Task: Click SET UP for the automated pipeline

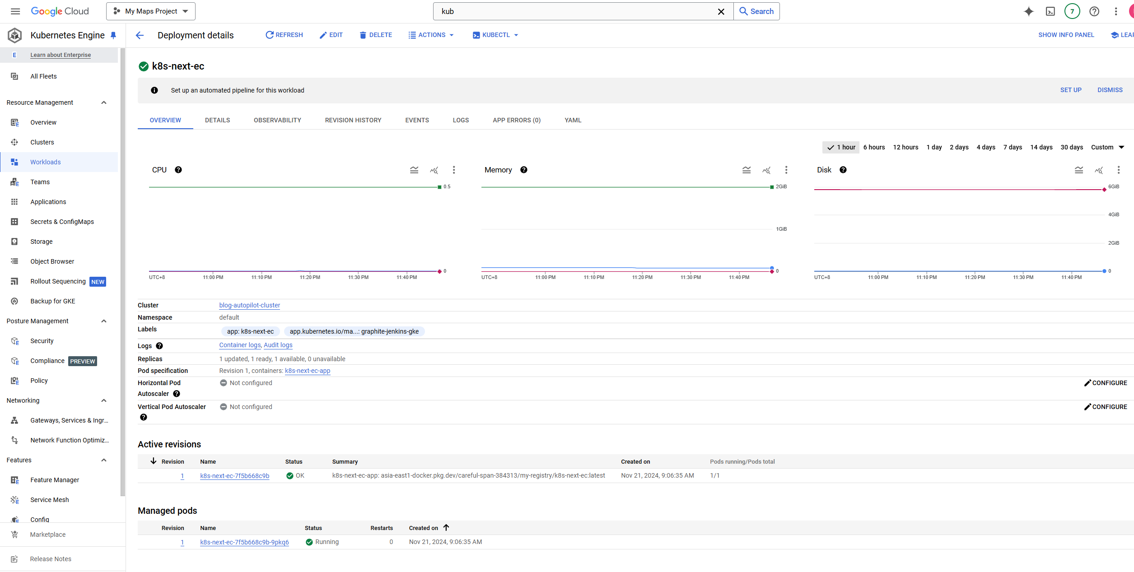Action: tap(1071, 90)
